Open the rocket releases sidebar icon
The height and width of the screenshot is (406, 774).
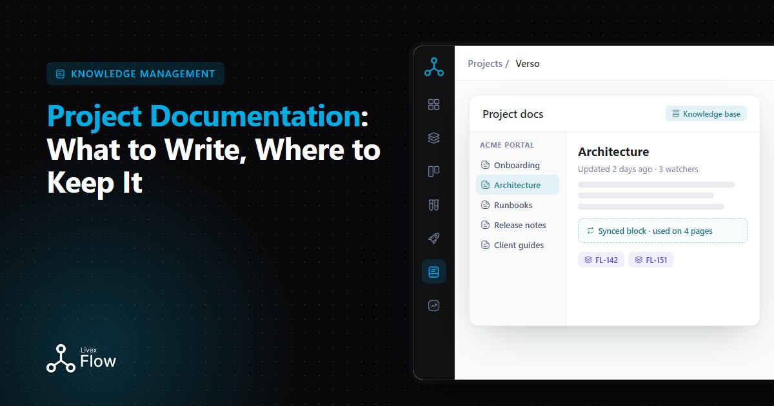[x=433, y=238]
